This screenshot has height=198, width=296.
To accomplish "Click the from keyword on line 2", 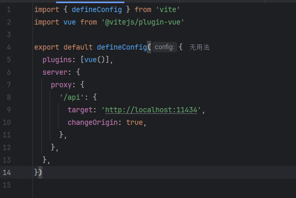I will (x=88, y=22).
